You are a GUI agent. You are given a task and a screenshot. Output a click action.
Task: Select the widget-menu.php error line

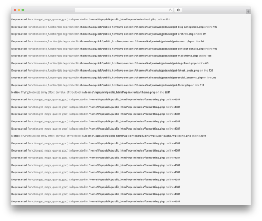pyautogui.click(x=107, y=41)
